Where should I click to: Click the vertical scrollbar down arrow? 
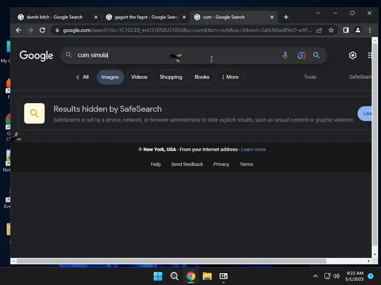[x=375, y=255]
